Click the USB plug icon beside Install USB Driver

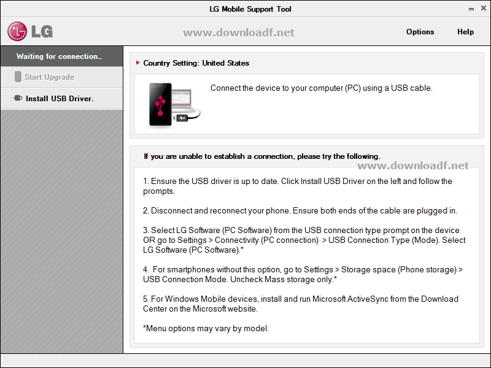(x=18, y=98)
